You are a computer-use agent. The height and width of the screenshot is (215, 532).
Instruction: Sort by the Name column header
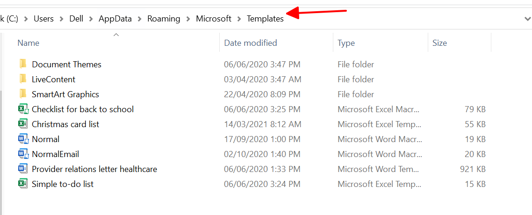pyautogui.click(x=28, y=43)
